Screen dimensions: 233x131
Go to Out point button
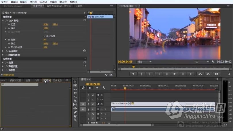click(x=191, y=74)
